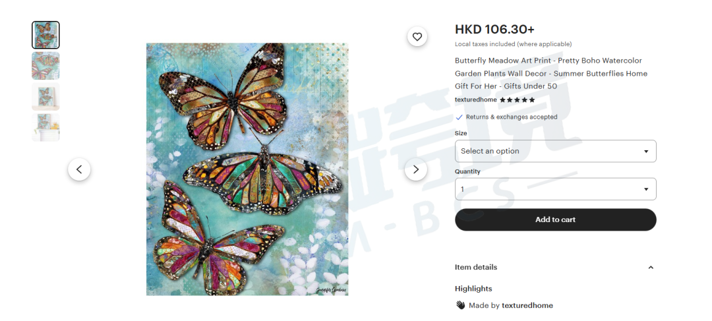Open the Size Select an option dropdown

[x=555, y=151]
